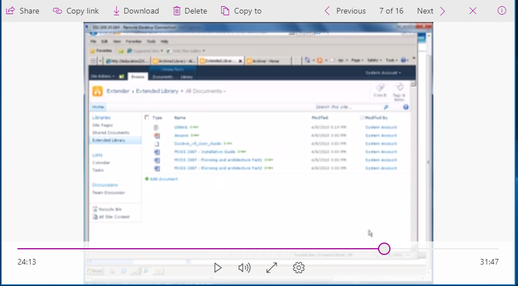Click the 'MOSS 2007 - Installation Guide' document link
This screenshot has width=518, height=286.
click(204, 152)
